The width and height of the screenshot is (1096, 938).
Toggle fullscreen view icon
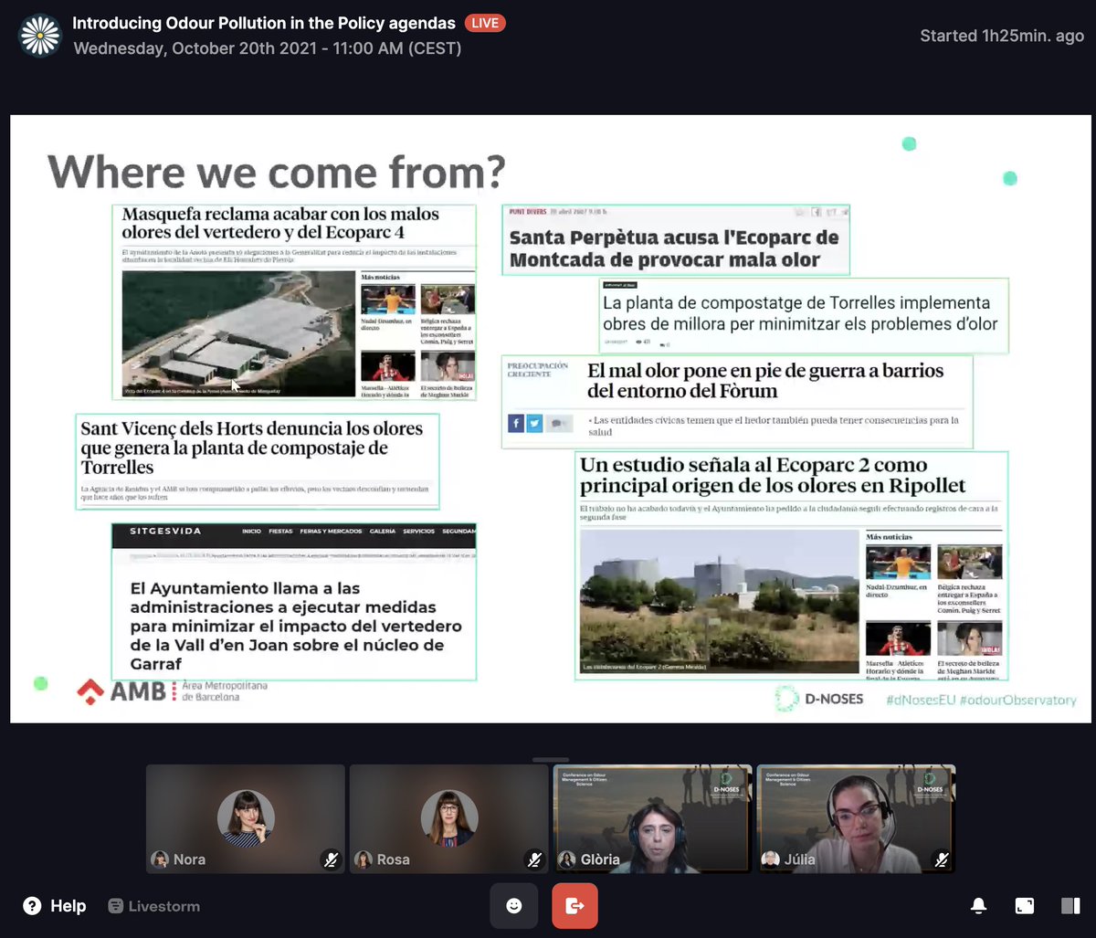(x=1025, y=906)
